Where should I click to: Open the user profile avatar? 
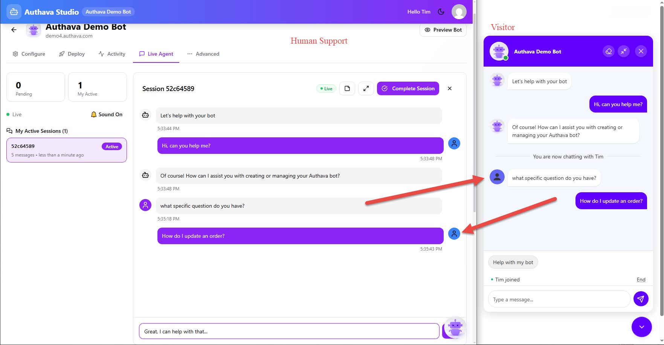click(459, 12)
